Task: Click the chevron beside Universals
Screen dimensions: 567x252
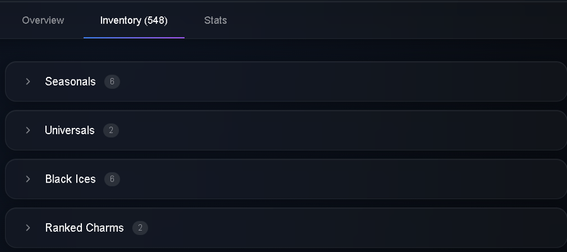Action: pos(28,130)
